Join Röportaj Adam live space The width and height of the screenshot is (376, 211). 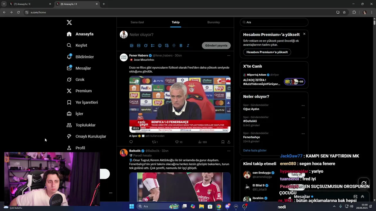point(274,79)
